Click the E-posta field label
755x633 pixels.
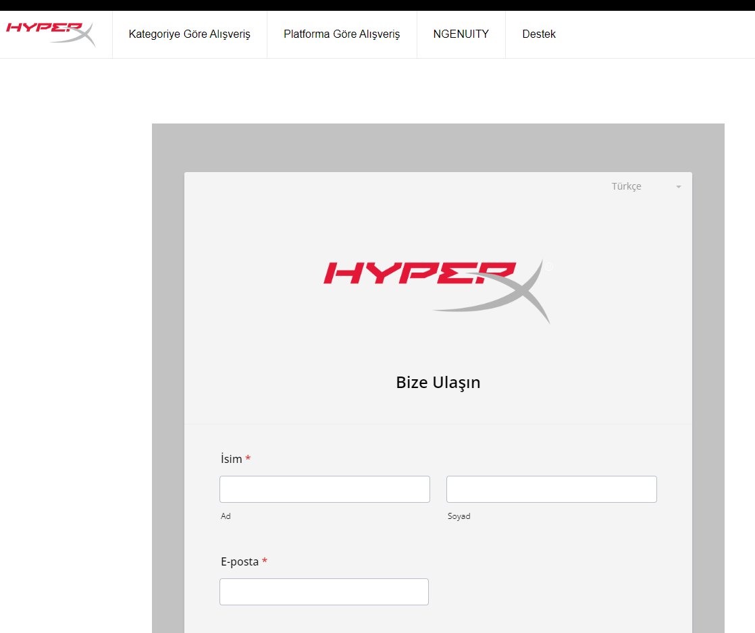[240, 561]
